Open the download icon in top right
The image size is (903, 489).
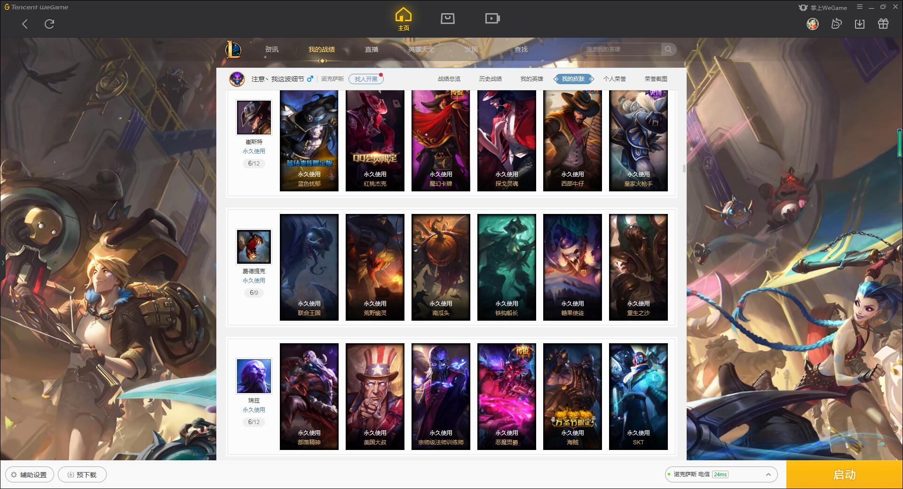click(860, 24)
